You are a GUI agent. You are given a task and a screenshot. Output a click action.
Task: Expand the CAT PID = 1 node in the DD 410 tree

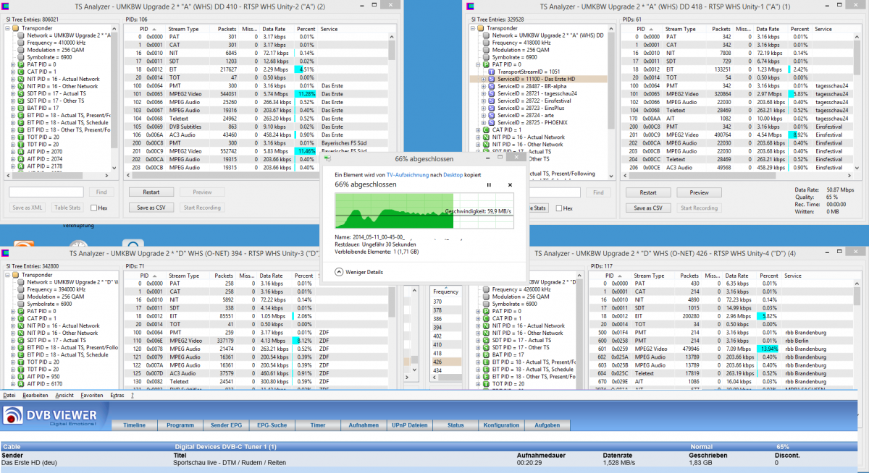coord(13,72)
